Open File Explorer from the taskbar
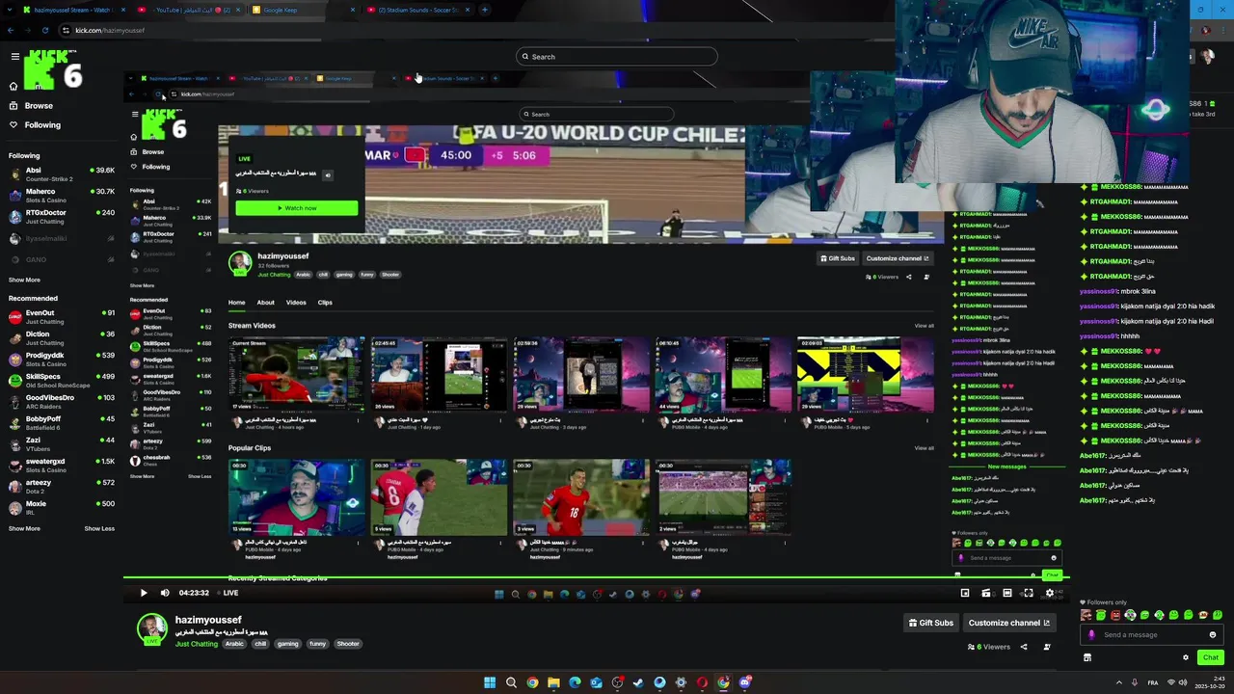Image resolution: width=1234 pixels, height=694 pixels. coord(553,682)
